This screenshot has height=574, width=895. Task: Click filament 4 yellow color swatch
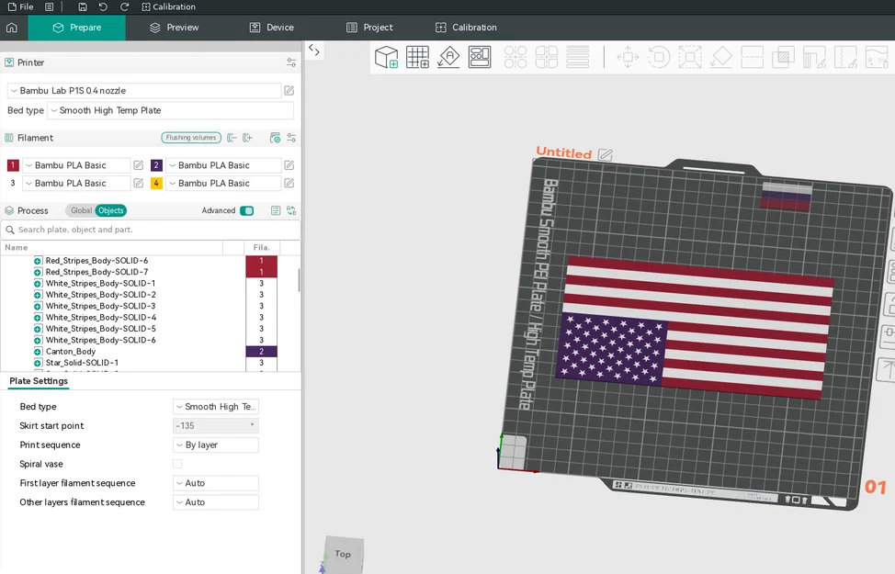(x=156, y=183)
